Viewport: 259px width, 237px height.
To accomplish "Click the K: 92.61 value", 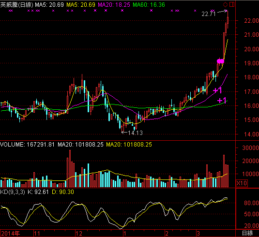I will tap(38, 192).
